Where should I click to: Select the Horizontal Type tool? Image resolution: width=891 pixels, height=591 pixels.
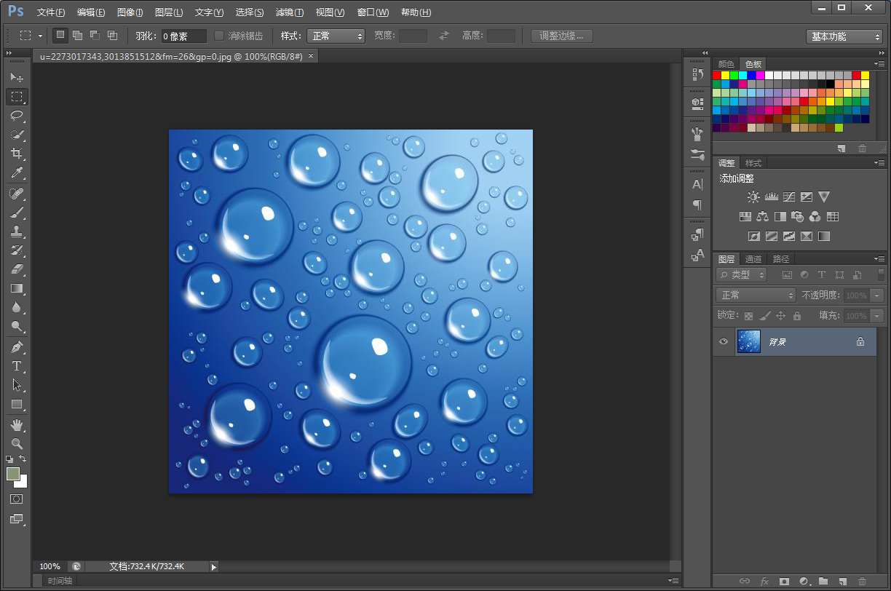pyautogui.click(x=17, y=365)
